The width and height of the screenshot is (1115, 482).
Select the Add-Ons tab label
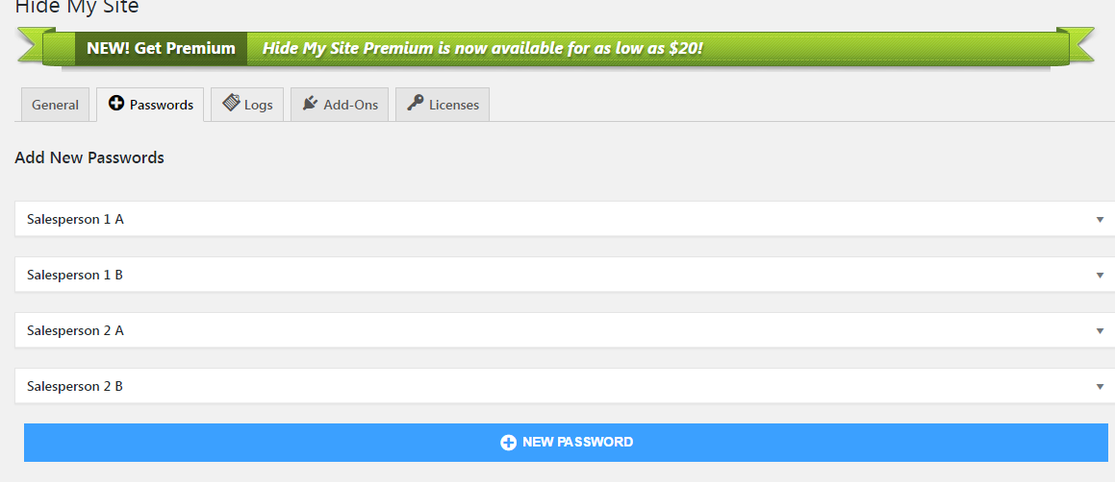pyautogui.click(x=351, y=105)
